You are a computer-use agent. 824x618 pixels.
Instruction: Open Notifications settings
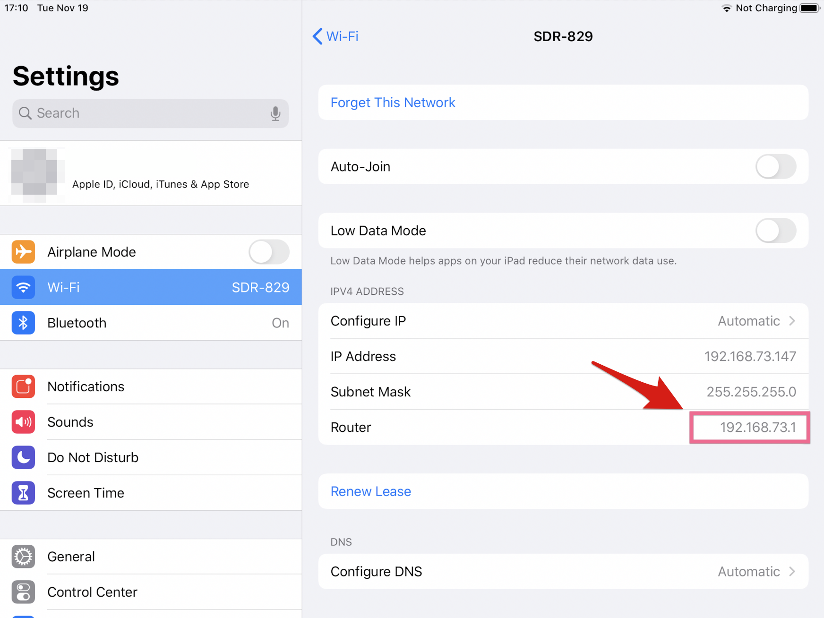point(151,386)
